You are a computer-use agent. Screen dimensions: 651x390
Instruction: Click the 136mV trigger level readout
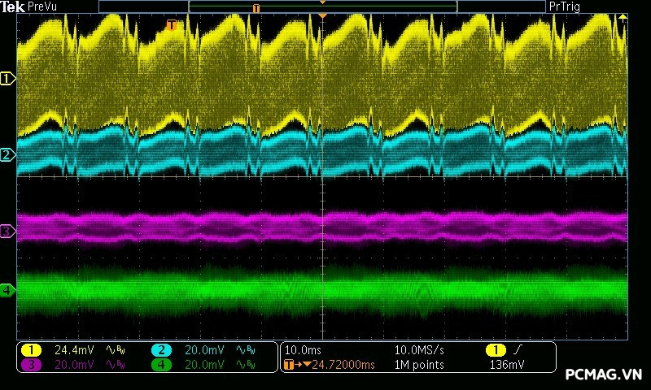click(x=506, y=365)
